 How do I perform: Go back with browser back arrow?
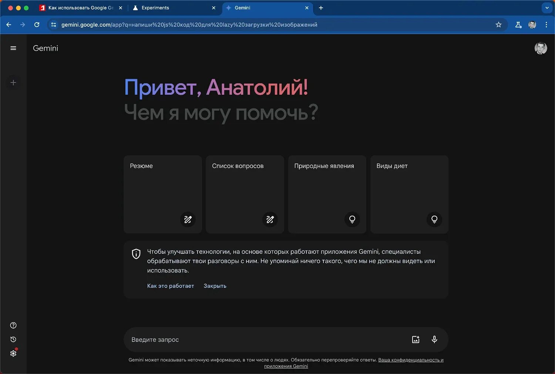coord(9,25)
